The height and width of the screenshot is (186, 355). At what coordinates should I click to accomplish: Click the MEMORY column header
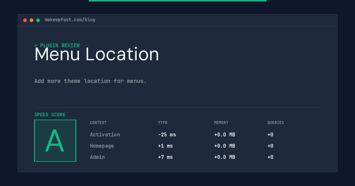221,123
